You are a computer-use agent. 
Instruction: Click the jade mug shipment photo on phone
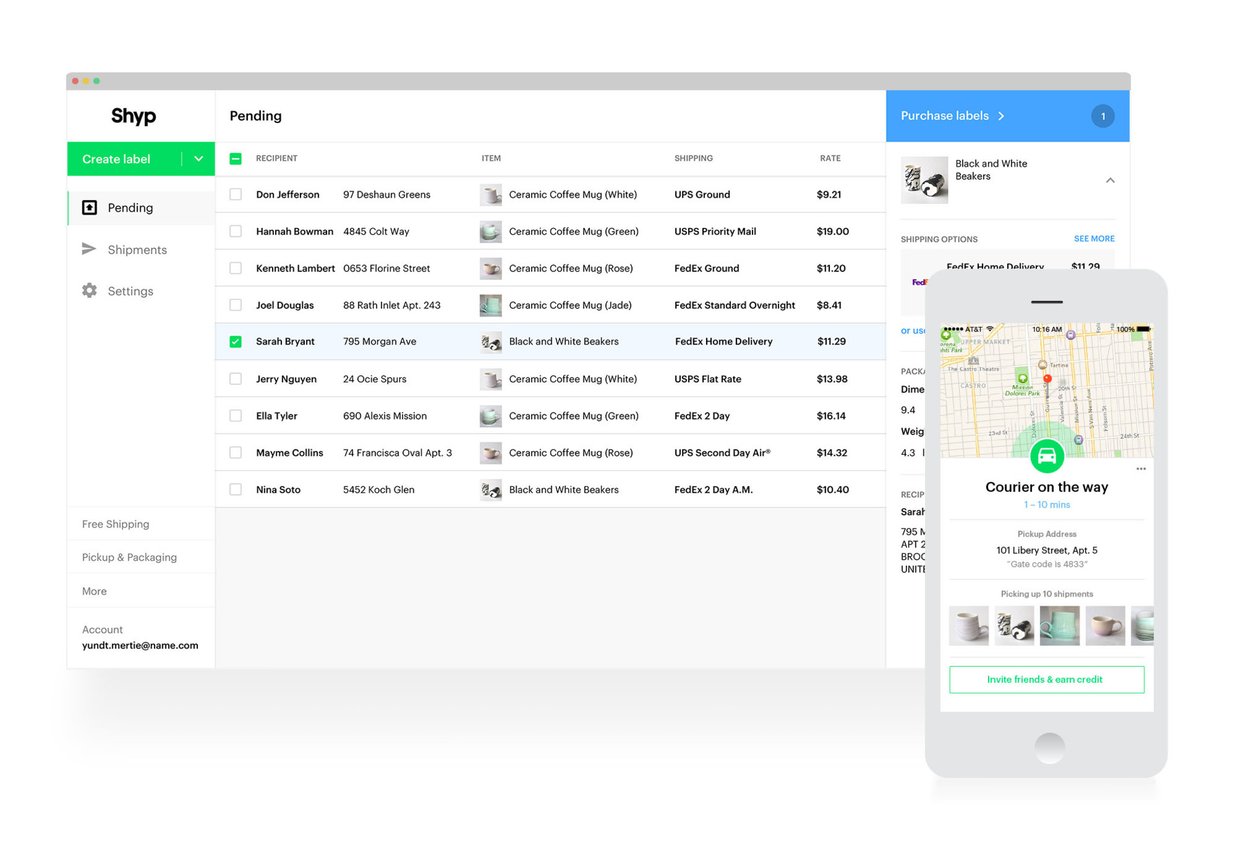1060,626
